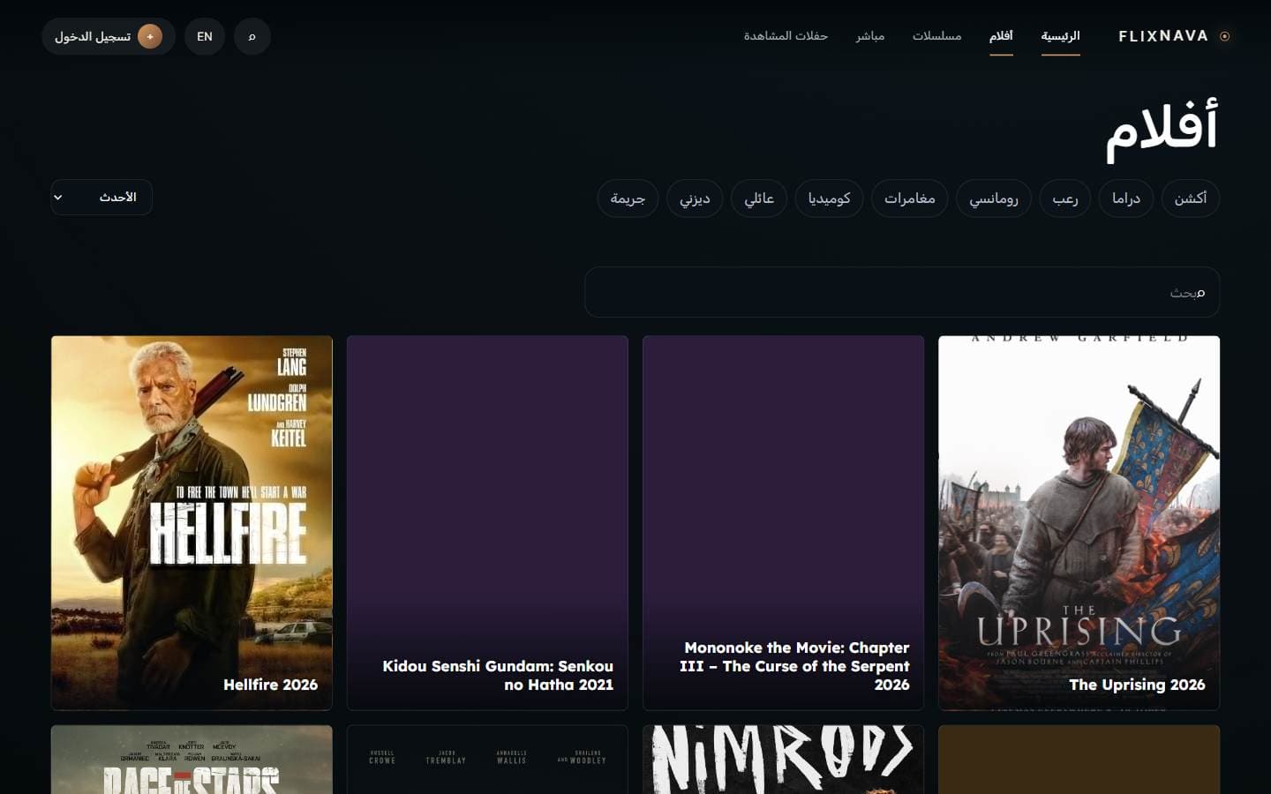Screen dimensions: 1271x794
Task: Filter by the مغامرات genre chip
Action: pyautogui.click(x=910, y=198)
